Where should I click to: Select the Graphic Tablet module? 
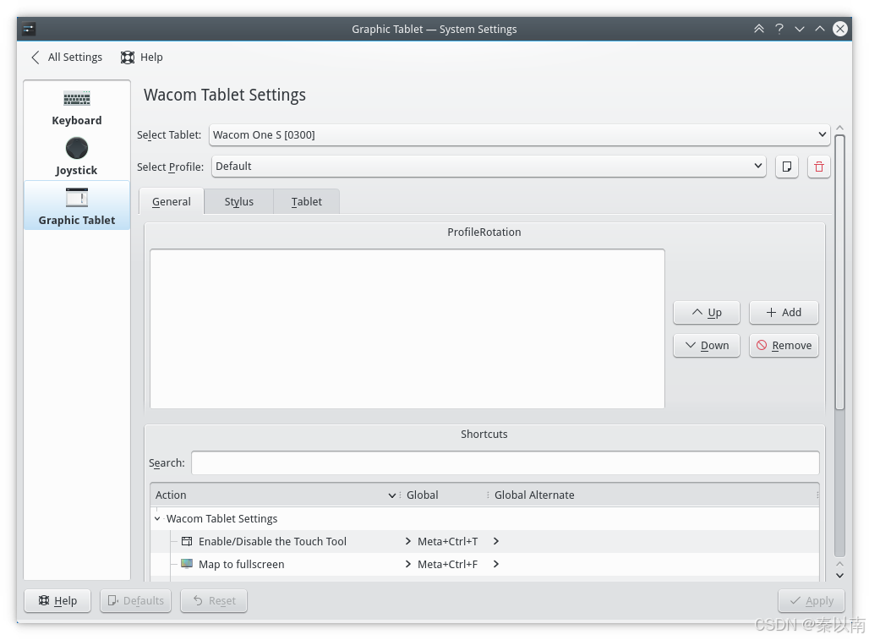76,205
